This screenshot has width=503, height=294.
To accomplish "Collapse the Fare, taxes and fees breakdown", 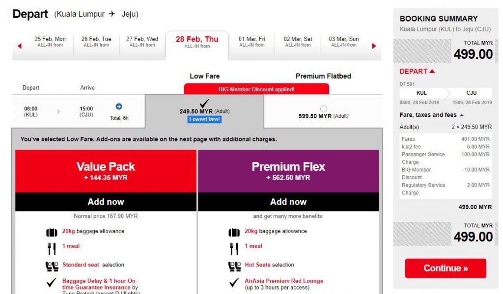I will [461, 115].
